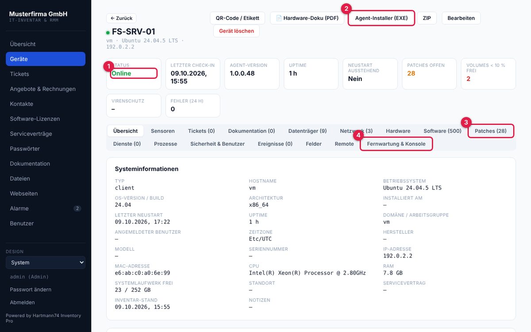Go back with the Zurück button

[121, 18]
